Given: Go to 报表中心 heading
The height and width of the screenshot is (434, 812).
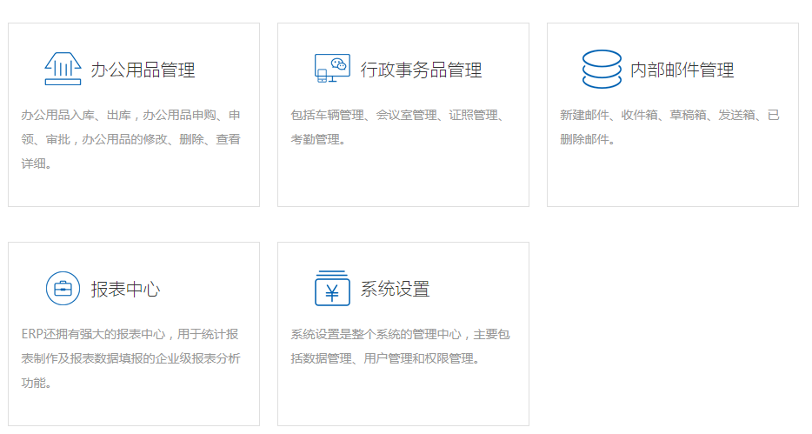Looking at the screenshot, I should pyautogui.click(x=125, y=289).
